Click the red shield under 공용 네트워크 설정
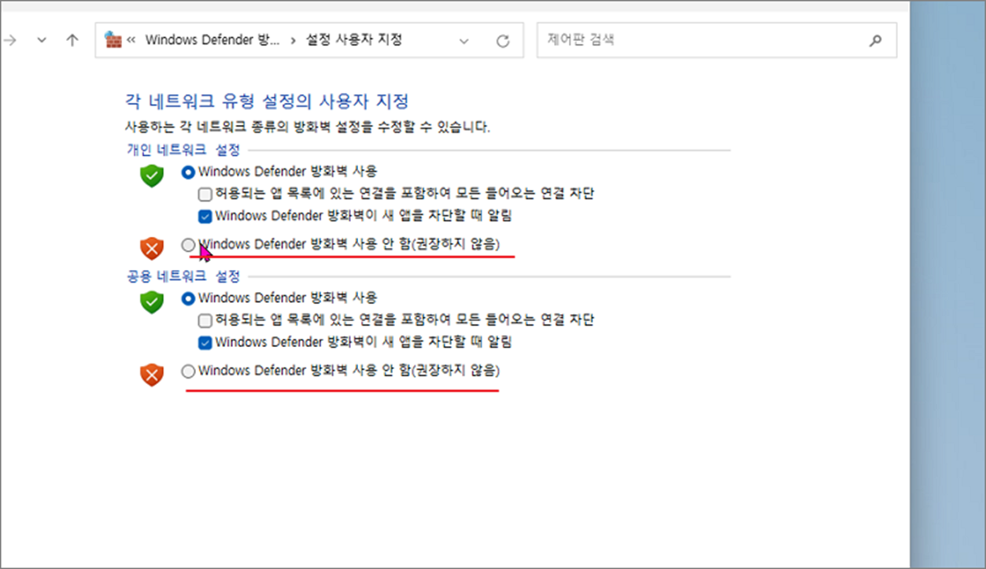The height and width of the screenshot is (569, 986). tap(152, 375)
